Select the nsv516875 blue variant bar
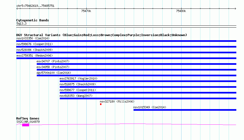Viewport: 244px width, 140px height. [x=148, y=87]
